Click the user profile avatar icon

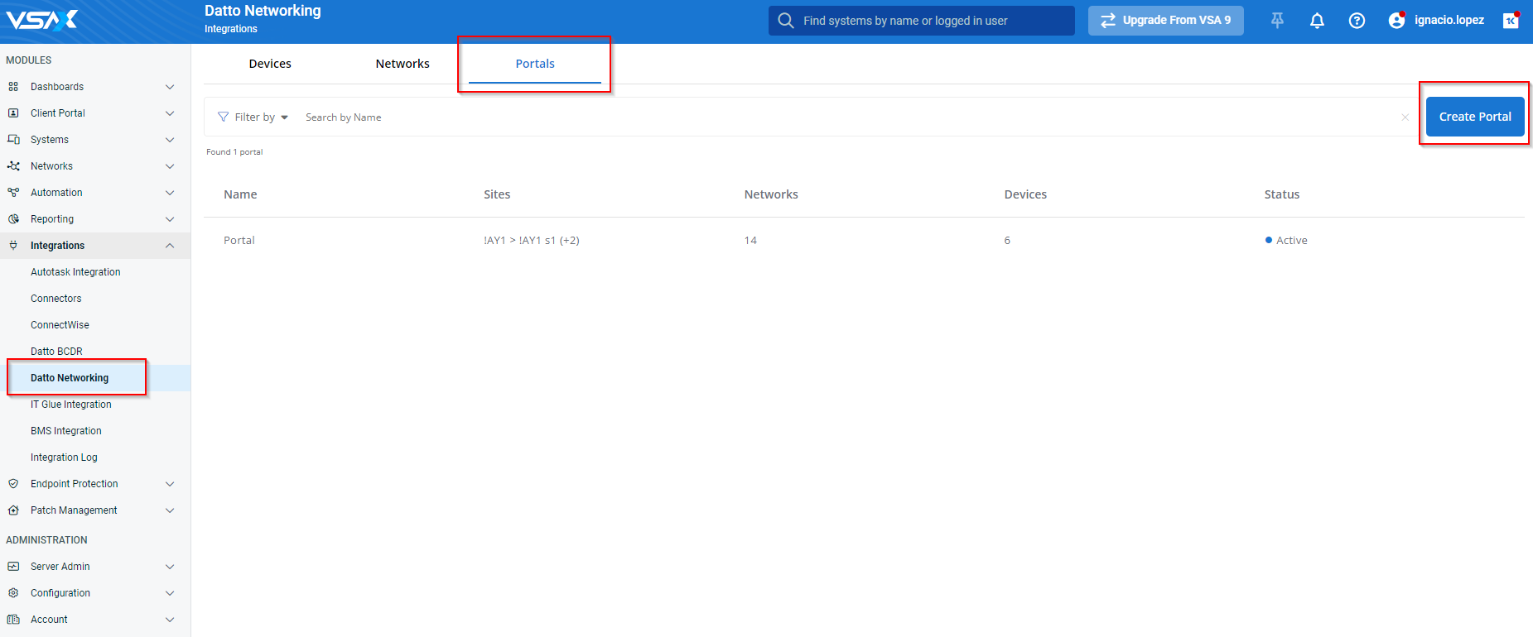[x=1396, y=21]
